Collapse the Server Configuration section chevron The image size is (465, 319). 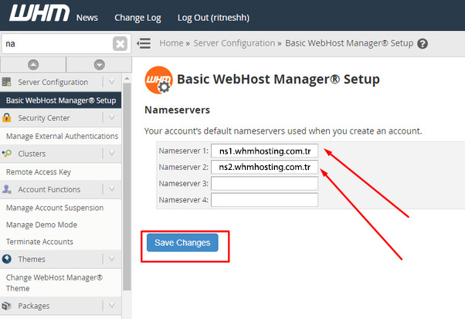coord(112,82)
